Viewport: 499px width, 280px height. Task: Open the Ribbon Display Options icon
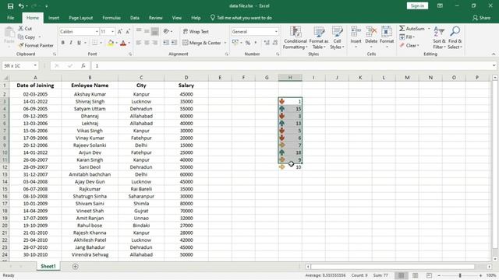tap(440, 5)
